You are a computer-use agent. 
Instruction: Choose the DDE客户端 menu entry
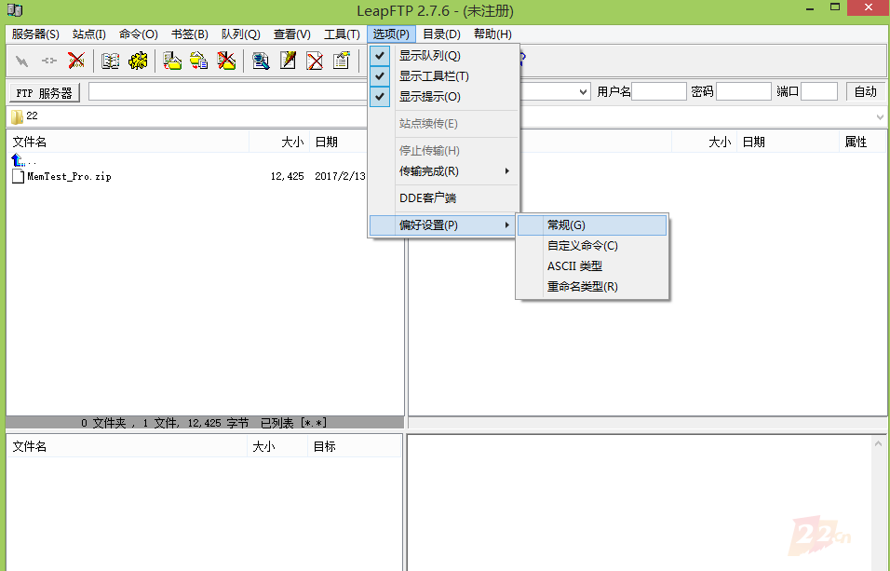click(x=443, y=197)
